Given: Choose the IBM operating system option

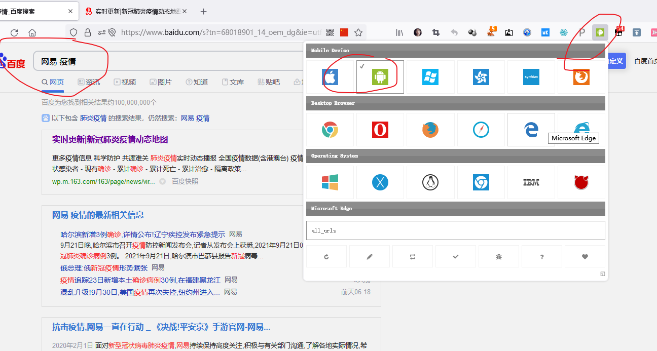Looking at the screenshot, I should 531,182.
